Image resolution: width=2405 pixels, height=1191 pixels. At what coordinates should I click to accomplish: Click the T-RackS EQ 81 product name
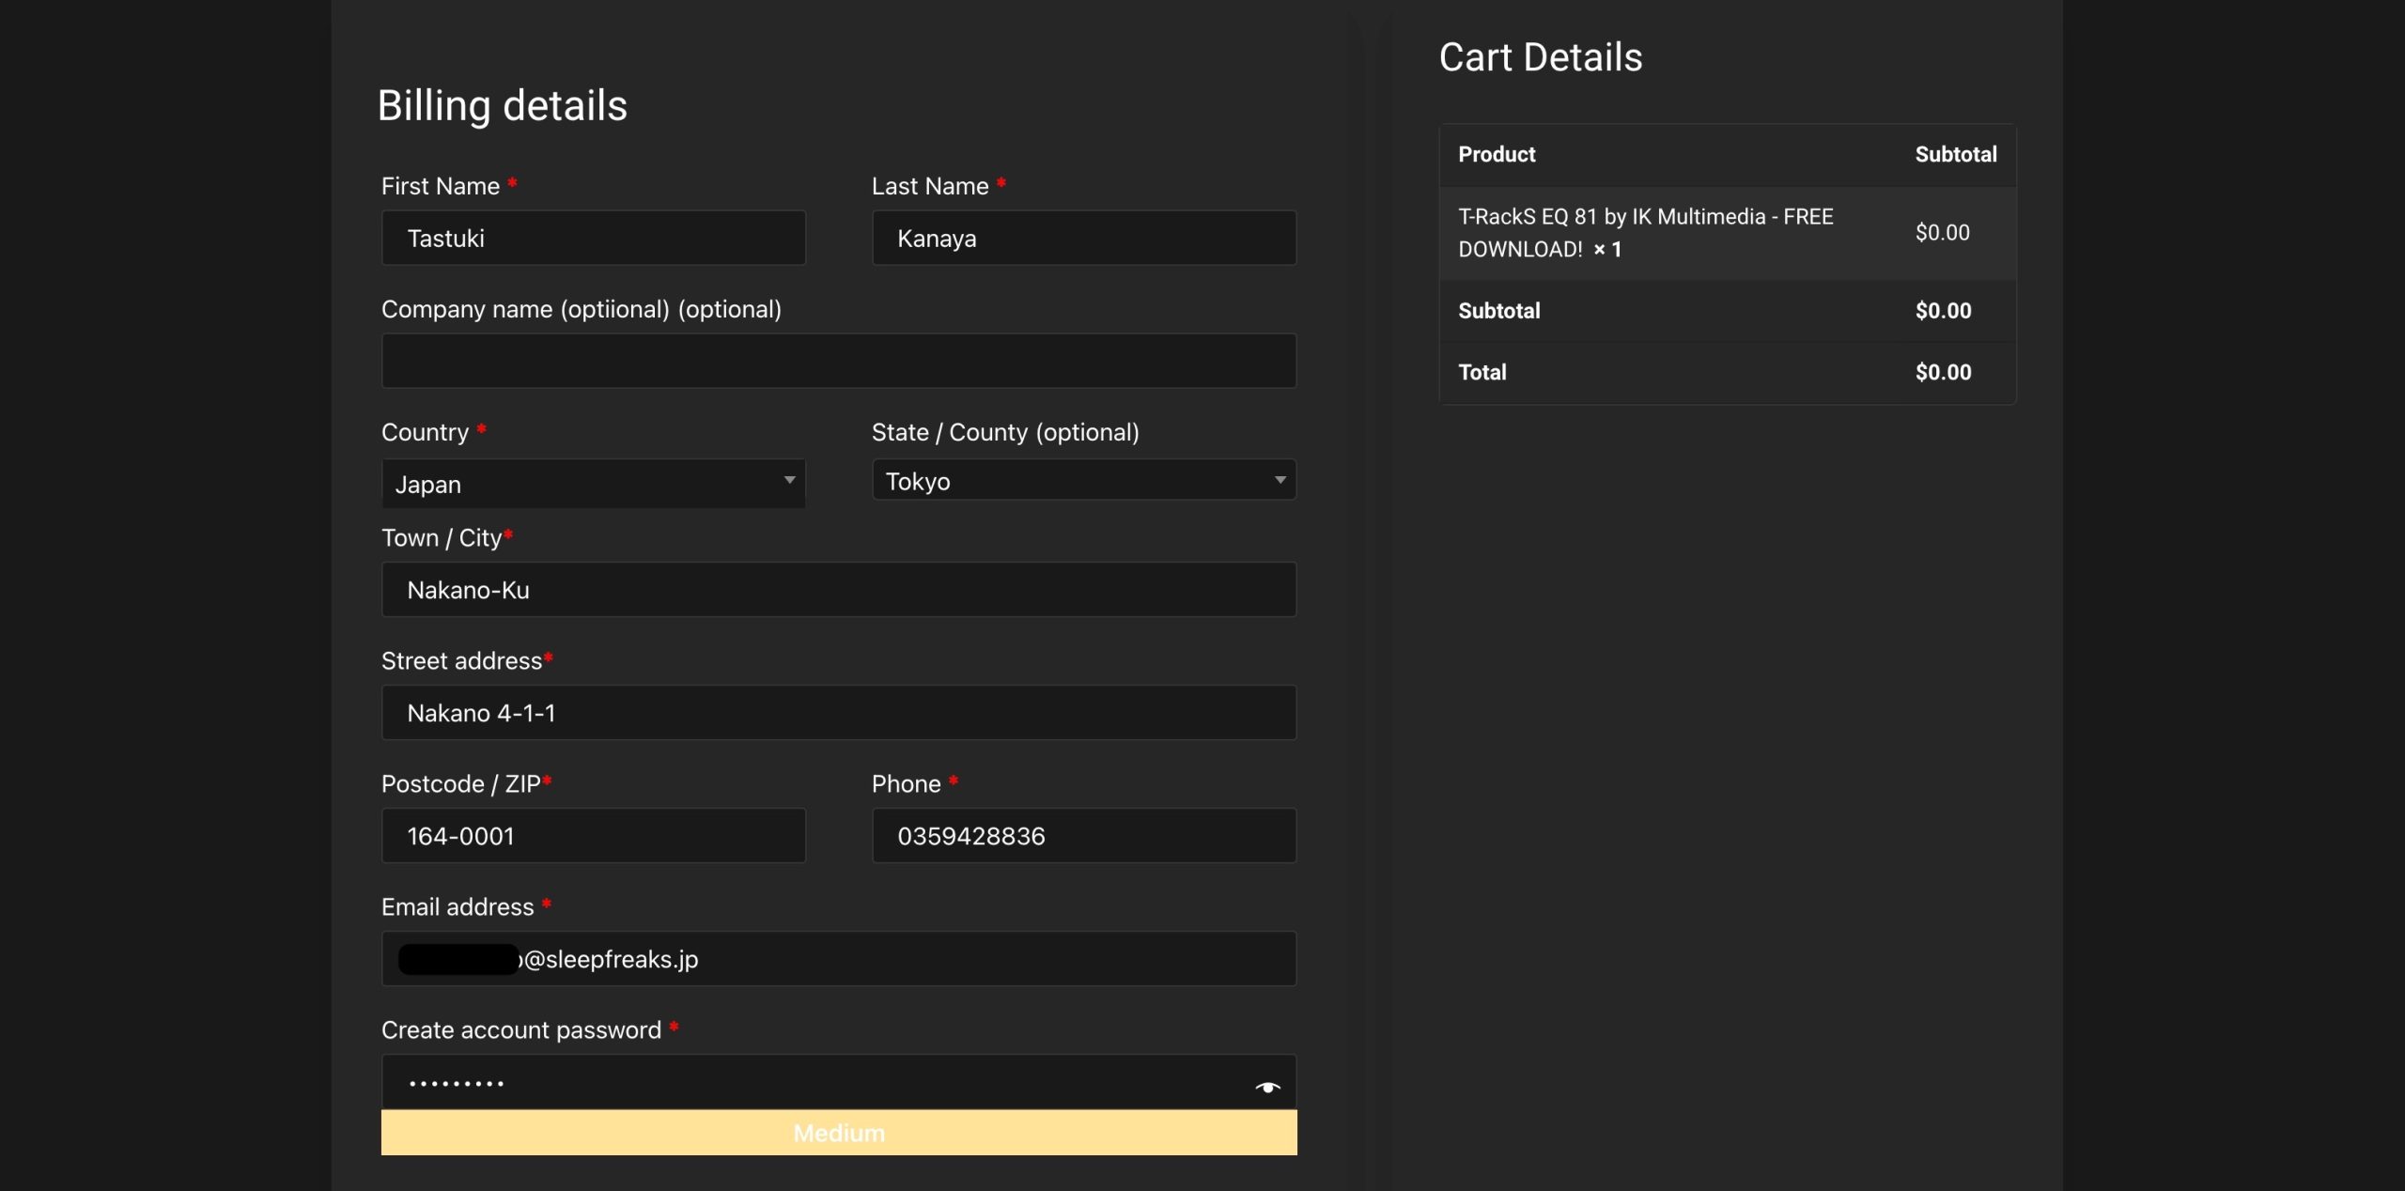[x=1645, y=233]
